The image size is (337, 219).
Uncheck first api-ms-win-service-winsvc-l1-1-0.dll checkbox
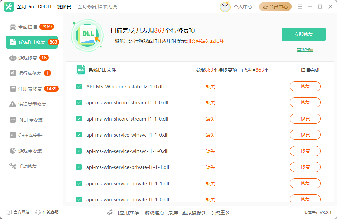pos(79,135)
